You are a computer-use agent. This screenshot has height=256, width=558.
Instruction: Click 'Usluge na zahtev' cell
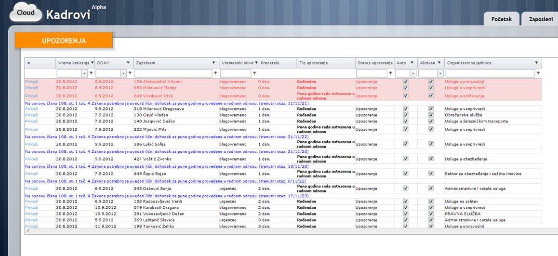[x=493, y=201]
